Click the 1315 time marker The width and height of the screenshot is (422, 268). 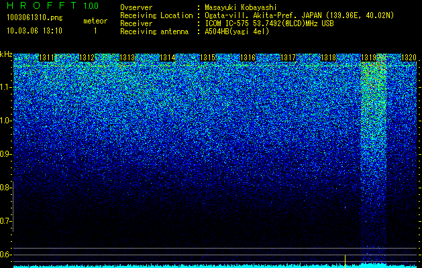click(208, 58)
